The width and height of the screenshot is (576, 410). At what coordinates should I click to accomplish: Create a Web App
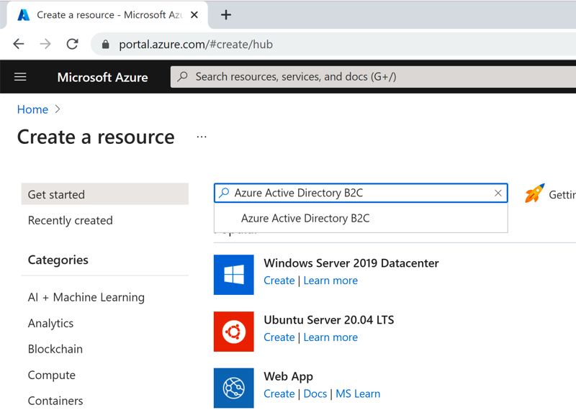click(x=279, y=393)
